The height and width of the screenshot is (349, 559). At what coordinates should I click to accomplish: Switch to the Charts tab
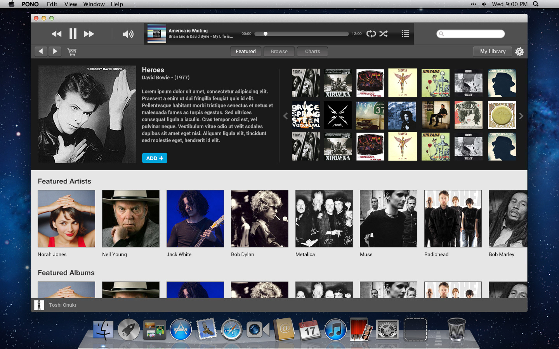tap(312, 51)
